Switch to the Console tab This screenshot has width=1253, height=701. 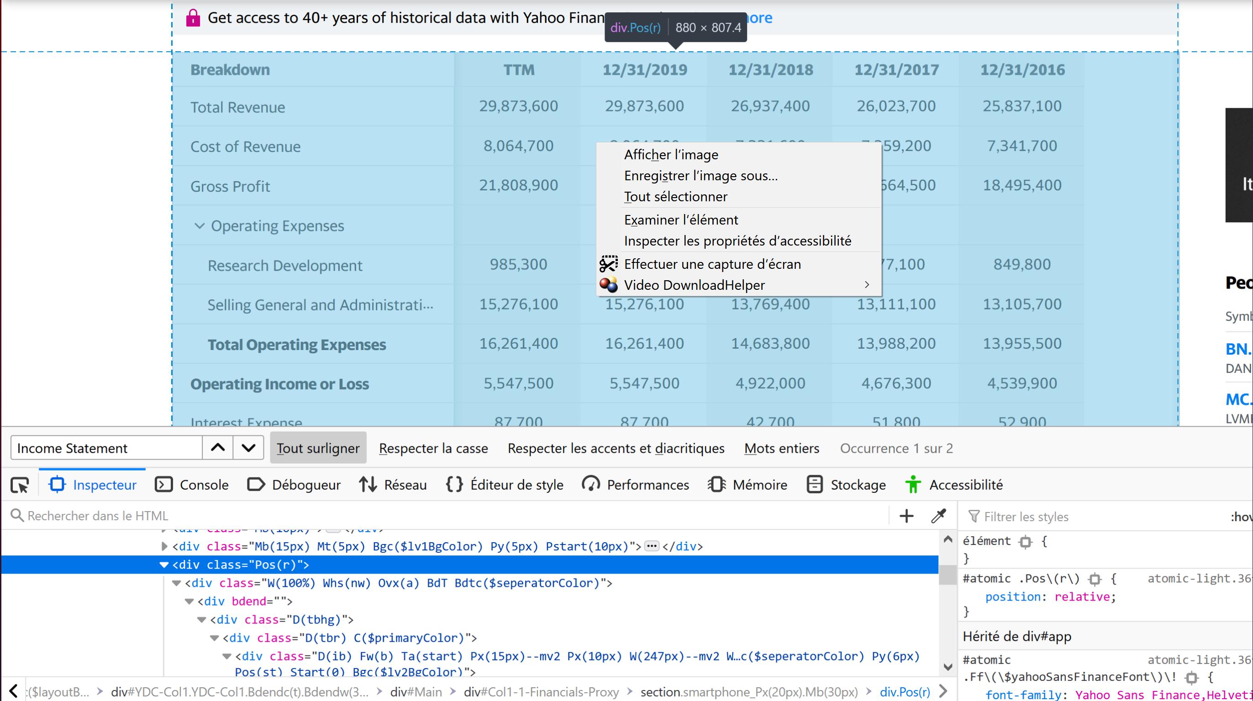click(192, 485)
